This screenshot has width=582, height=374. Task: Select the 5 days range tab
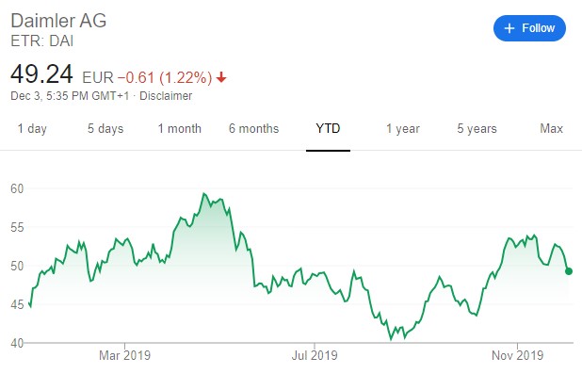105,128
